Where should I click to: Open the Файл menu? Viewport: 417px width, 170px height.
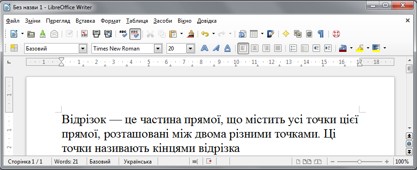(13, 21)
